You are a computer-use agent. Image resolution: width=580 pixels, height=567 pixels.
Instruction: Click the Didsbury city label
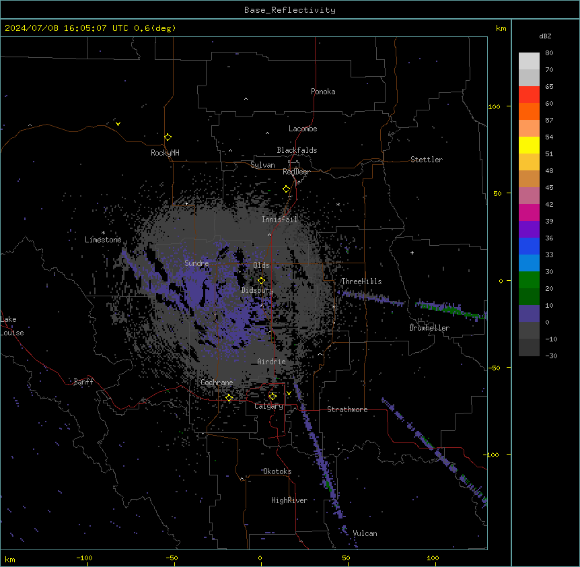click(x=258, y=290)
